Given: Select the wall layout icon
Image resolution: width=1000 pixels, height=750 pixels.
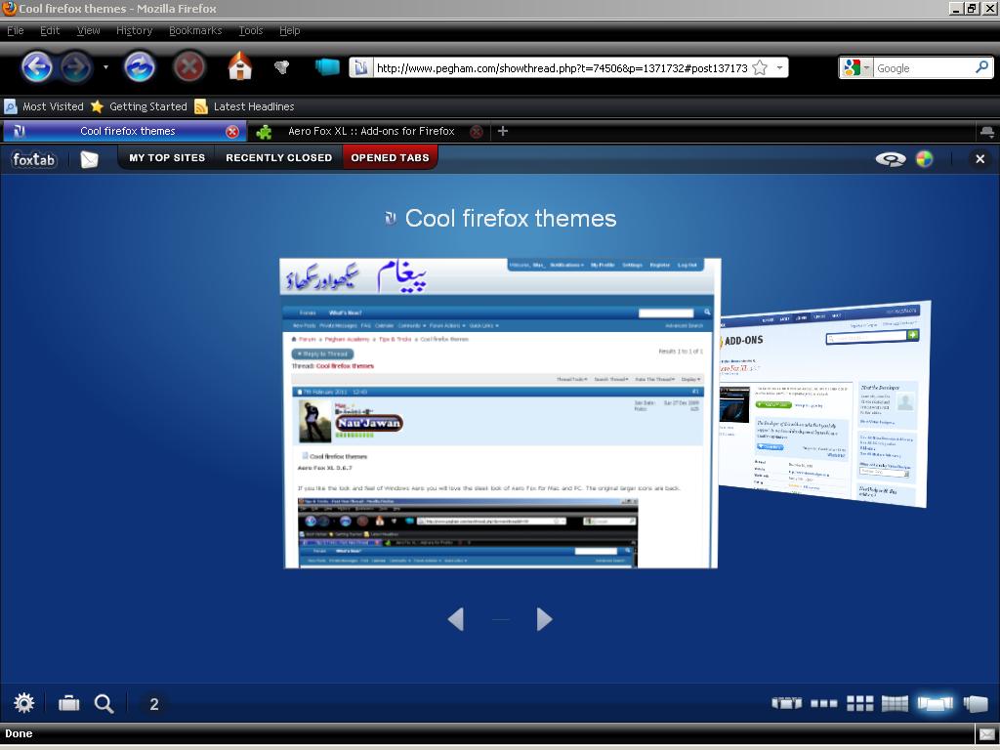Looking at the screenshot, I should point(895,703).
